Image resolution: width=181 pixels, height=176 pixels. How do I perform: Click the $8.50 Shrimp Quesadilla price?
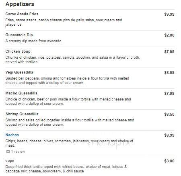click(x=169, y=115)
